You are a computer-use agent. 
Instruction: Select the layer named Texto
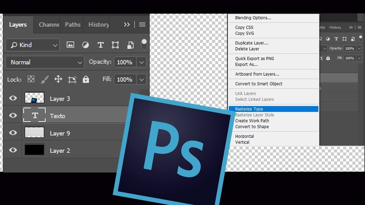coord(58,116)
